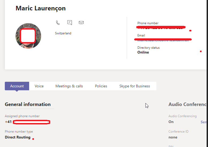This screenshot has width=208, height=147.
Task: Click the phone call icon
Action: click(58, 23)
